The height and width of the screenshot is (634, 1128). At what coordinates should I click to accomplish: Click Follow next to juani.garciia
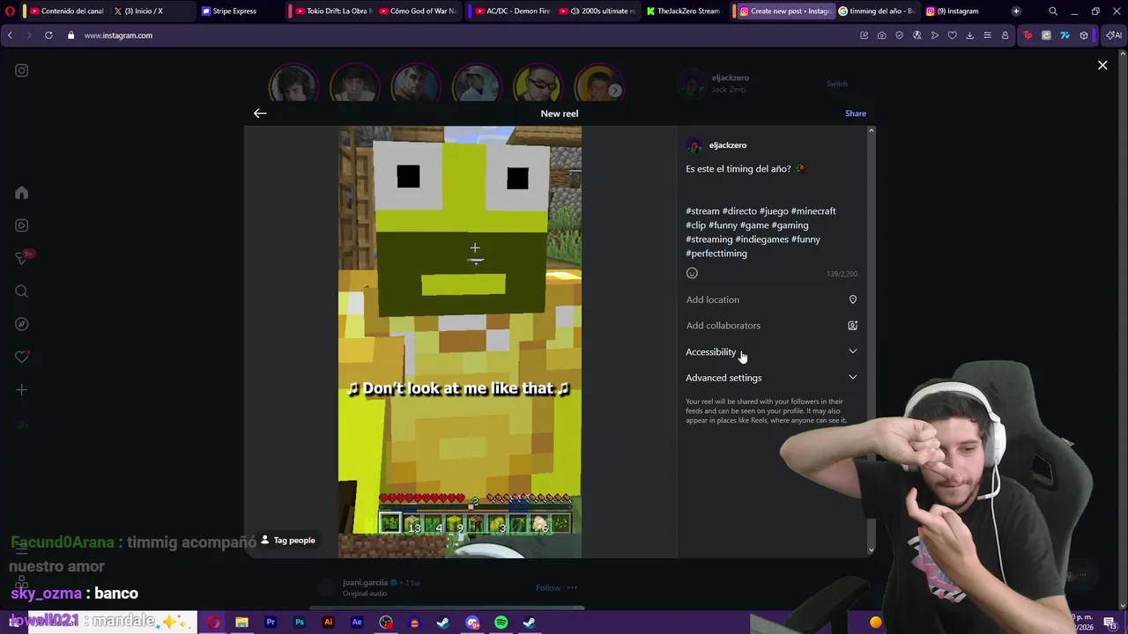[547, 587]
